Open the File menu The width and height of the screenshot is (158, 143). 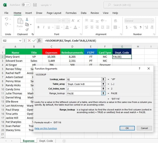point(6,13)
